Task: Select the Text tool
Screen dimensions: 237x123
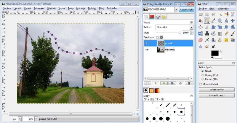Action: point(207,33)
